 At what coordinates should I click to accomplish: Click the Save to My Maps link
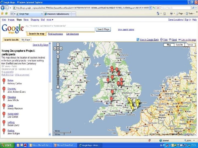click(x=40, y=45)
